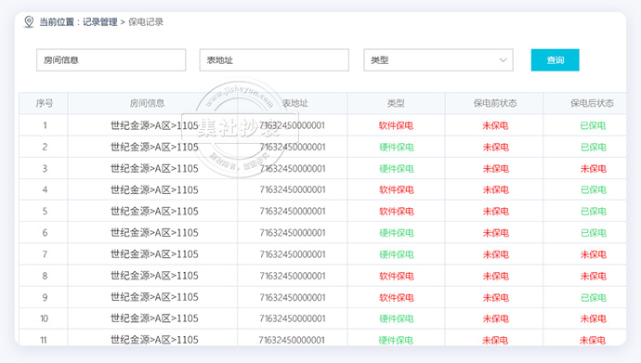Viewport: 641px width, 363px height.
Task: Click the 保电前状态 column header
Action: (x=495, y=103)
